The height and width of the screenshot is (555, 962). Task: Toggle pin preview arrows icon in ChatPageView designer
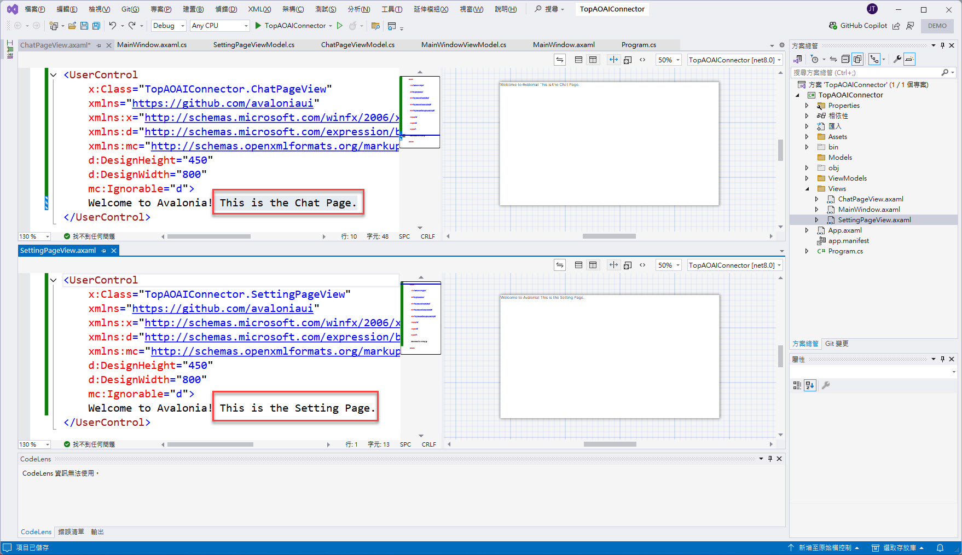tap(613, 60)
